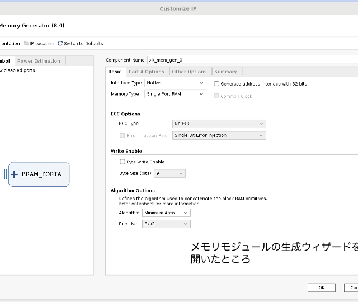Screen dimensions: 358x302
Task: Expand the BRAM_PORTA plus icon
Action: click(15, 174)
